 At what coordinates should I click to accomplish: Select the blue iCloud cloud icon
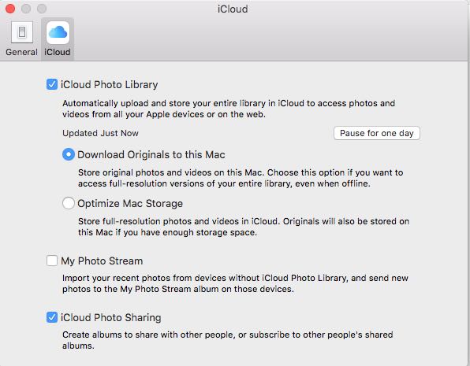58,32
